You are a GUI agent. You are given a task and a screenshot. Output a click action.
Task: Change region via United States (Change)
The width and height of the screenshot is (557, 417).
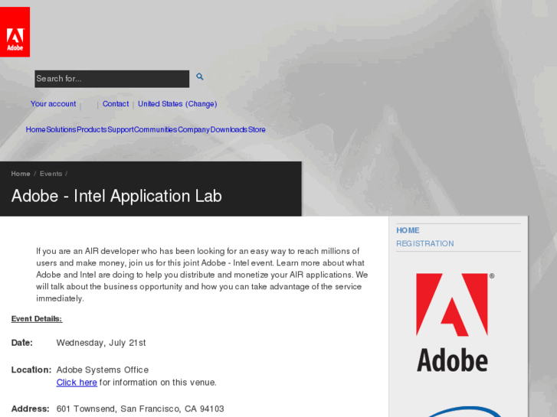tap(177, 104)
